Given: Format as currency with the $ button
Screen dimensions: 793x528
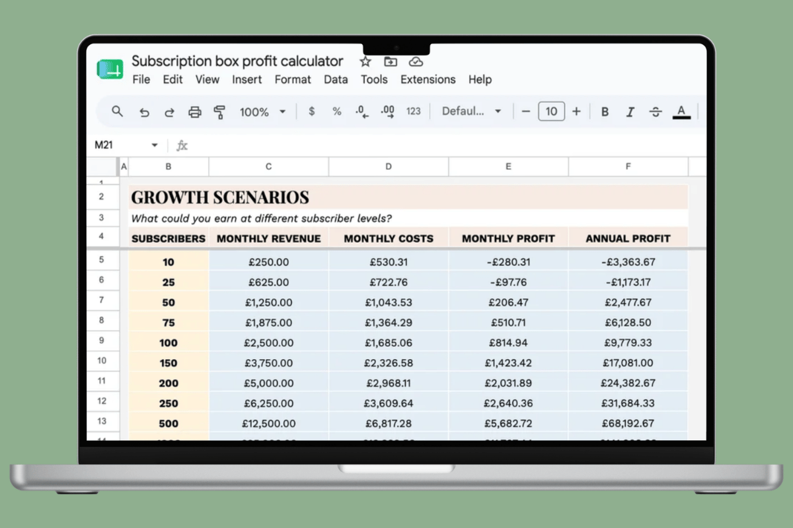Looking at the screenshot, I should (312, 112).
